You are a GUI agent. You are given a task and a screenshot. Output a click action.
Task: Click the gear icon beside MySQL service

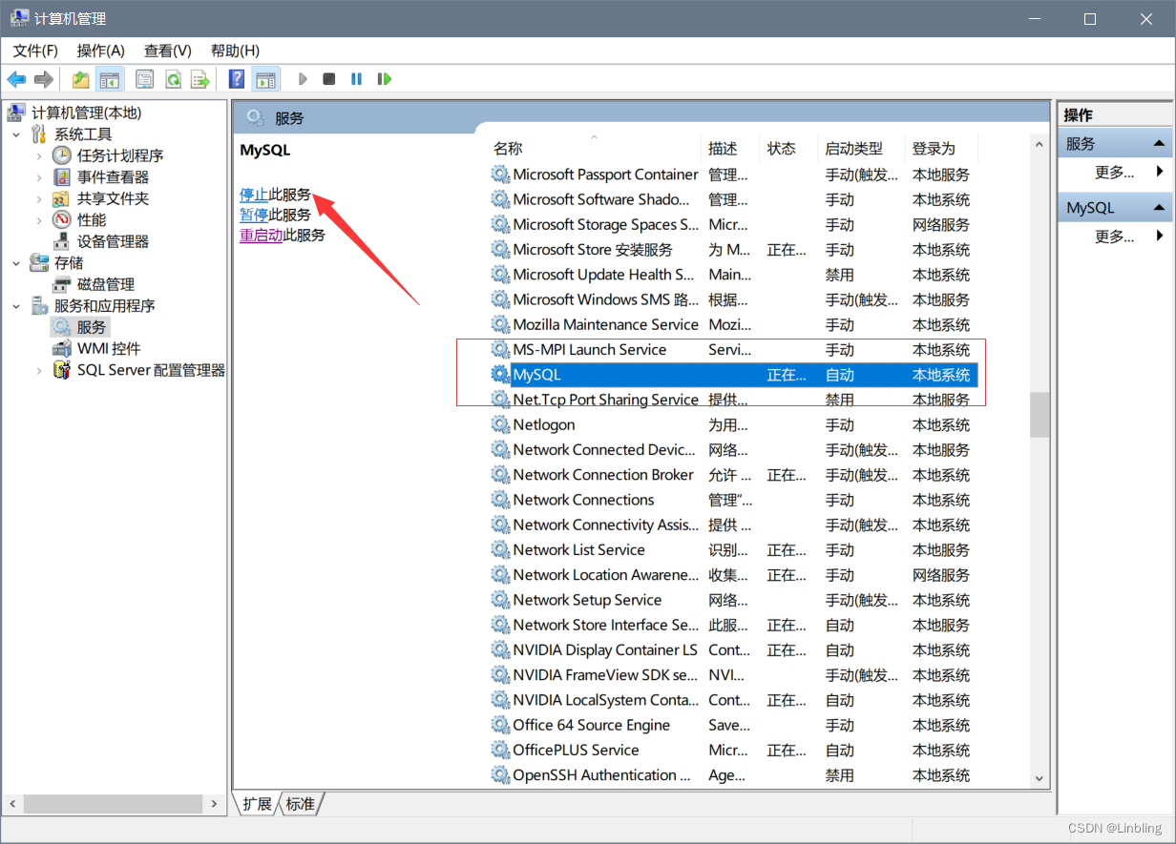pos(500,375)
